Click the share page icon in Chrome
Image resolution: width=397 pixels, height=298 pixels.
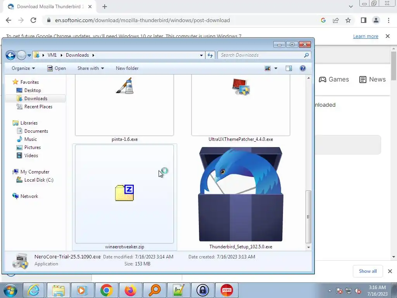(x=336, y=20)
